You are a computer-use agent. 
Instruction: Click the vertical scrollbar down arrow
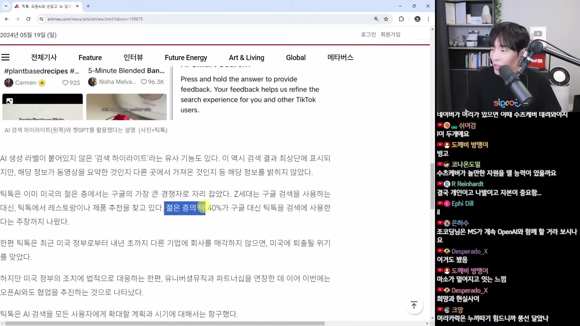coord(432,319)
